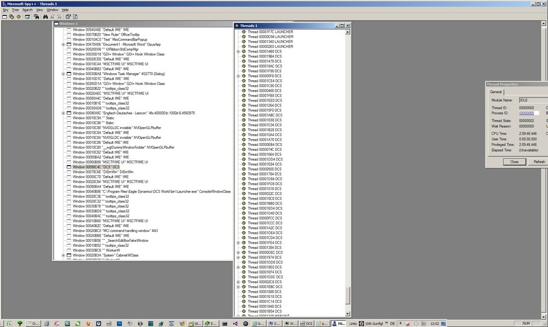Open Search using the binoculars icon

45,16
